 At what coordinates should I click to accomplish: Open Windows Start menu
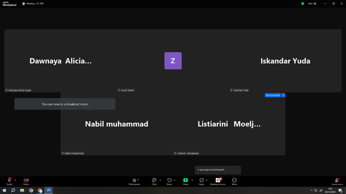point(4,190)
